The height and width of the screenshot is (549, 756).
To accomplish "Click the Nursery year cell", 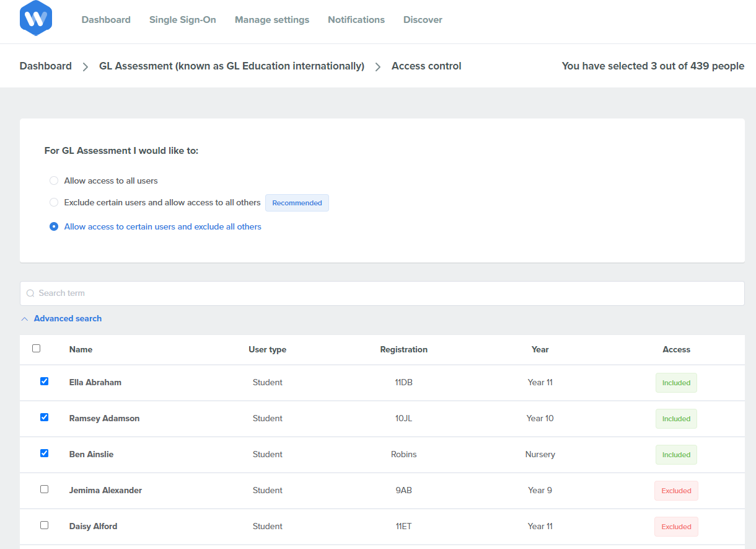I will 540,455.
